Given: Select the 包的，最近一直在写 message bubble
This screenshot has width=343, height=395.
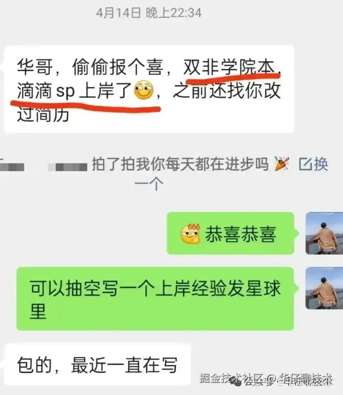Looking at the screenshot, I should click(x=98, y=364).
